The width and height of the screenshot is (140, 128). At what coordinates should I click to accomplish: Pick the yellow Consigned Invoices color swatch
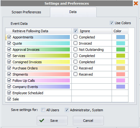pyautogui.click(x=121, y=62)
